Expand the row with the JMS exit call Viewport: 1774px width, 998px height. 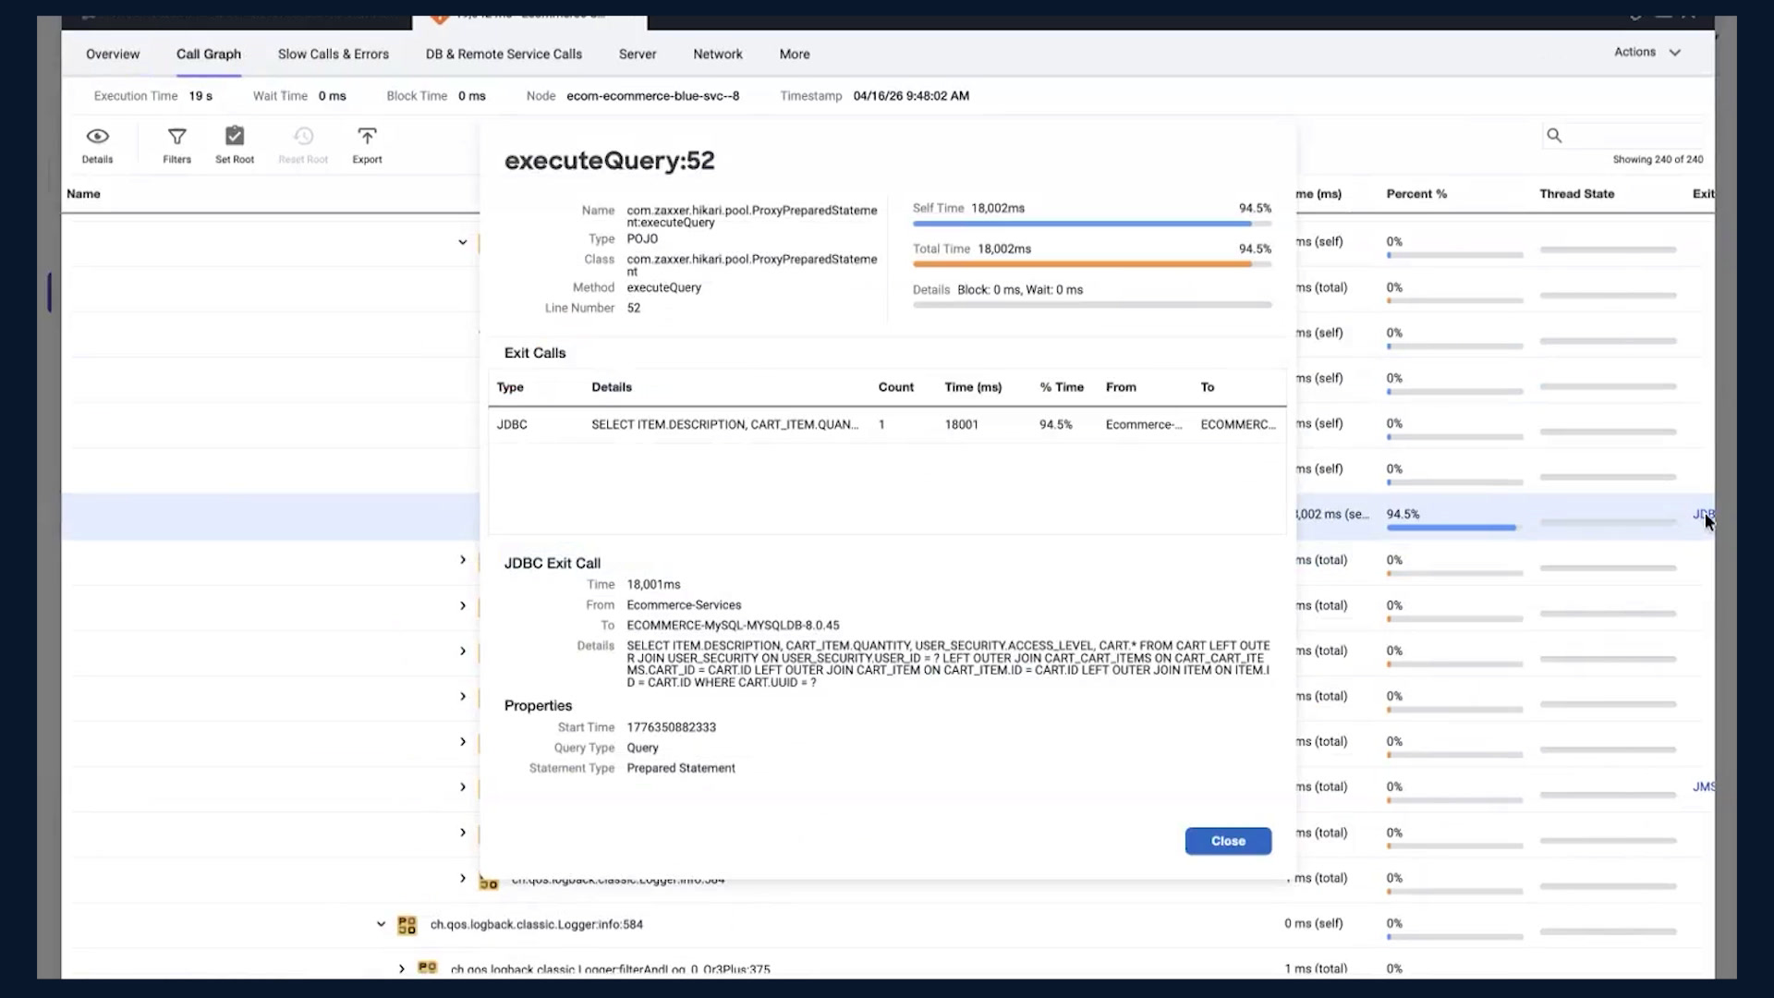[463, 787]
